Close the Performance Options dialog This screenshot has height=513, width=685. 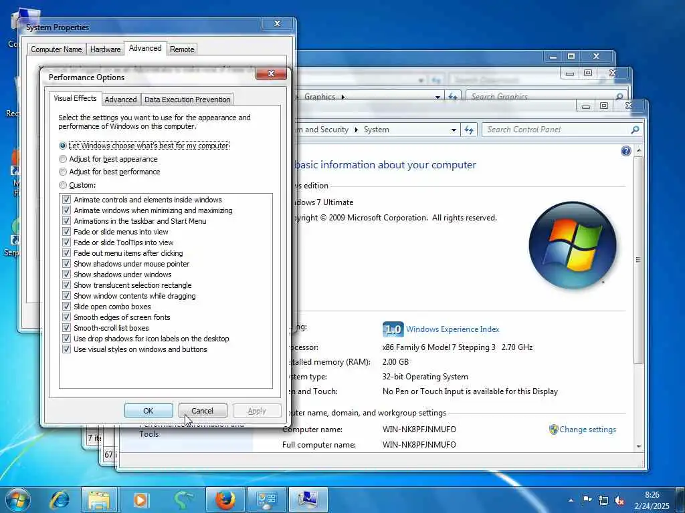271,73
